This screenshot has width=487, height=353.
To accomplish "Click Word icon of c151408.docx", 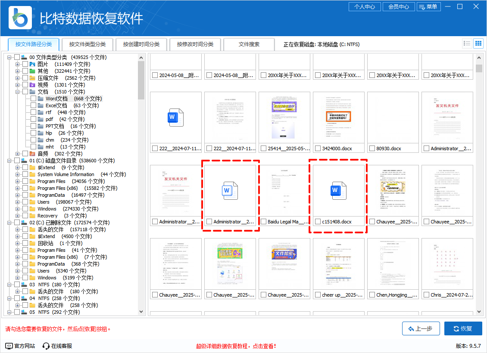I will pos(339,190).
